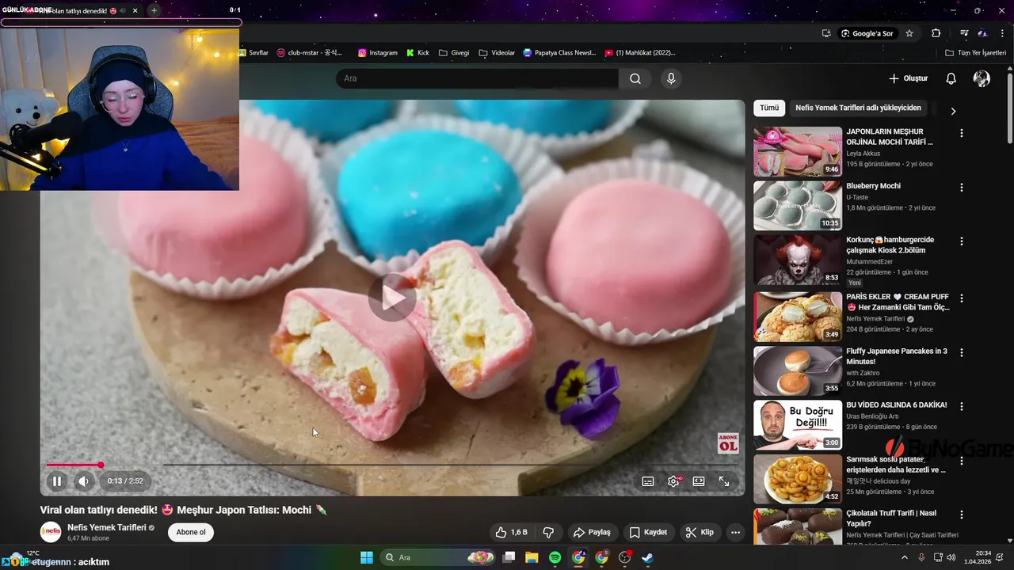Open File Explorer from the taskbar

[532, 557]
